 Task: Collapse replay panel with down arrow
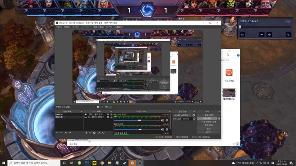pyautogui.click(x=288, y=35)
